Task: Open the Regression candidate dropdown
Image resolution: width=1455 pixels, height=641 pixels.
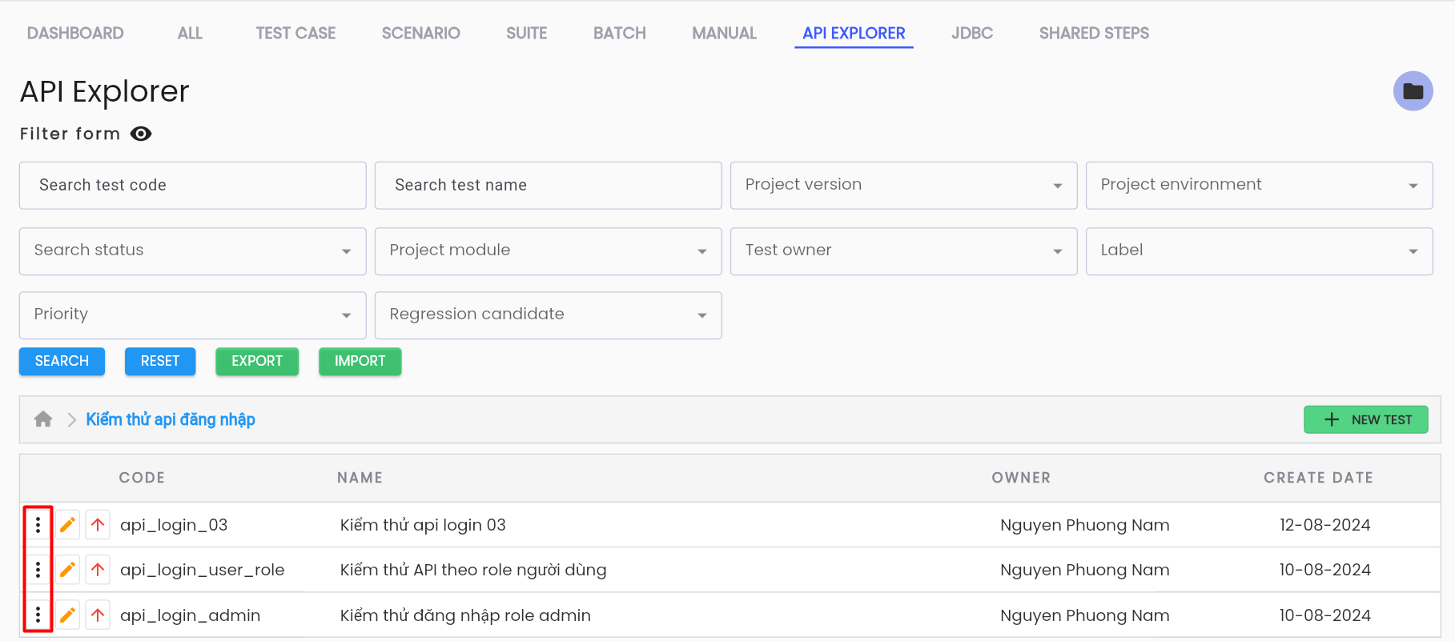Action: [x=548, y=314]
